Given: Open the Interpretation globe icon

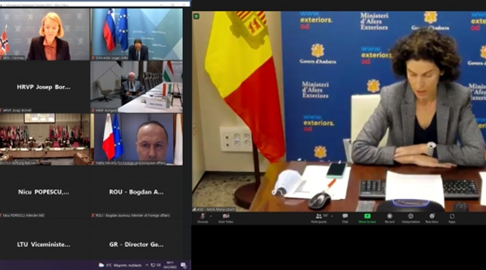Looking at the screenshot, I should [410, 216].
